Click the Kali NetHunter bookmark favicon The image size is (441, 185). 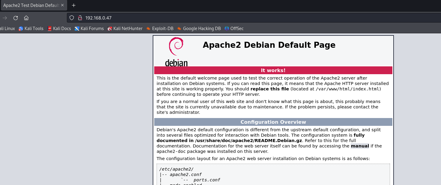[110, 29]
